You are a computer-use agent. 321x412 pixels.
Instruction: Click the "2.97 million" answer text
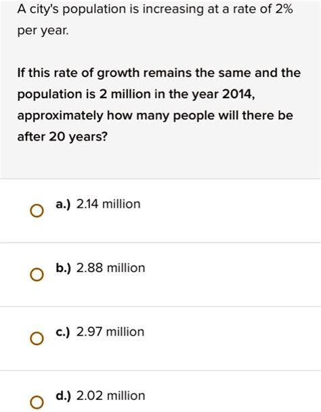pyautogui.click(x=110, y=332)
